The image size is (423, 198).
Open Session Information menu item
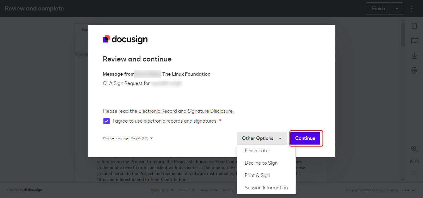(x=266, y=188)
